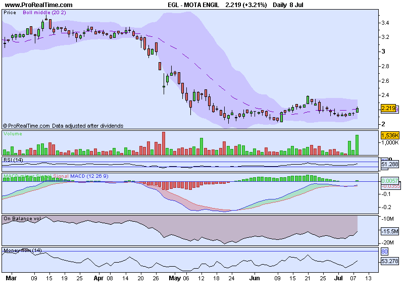Click the 06 date label on the axis
Screen dimensions: 404x303
click(x=186, y=278)
